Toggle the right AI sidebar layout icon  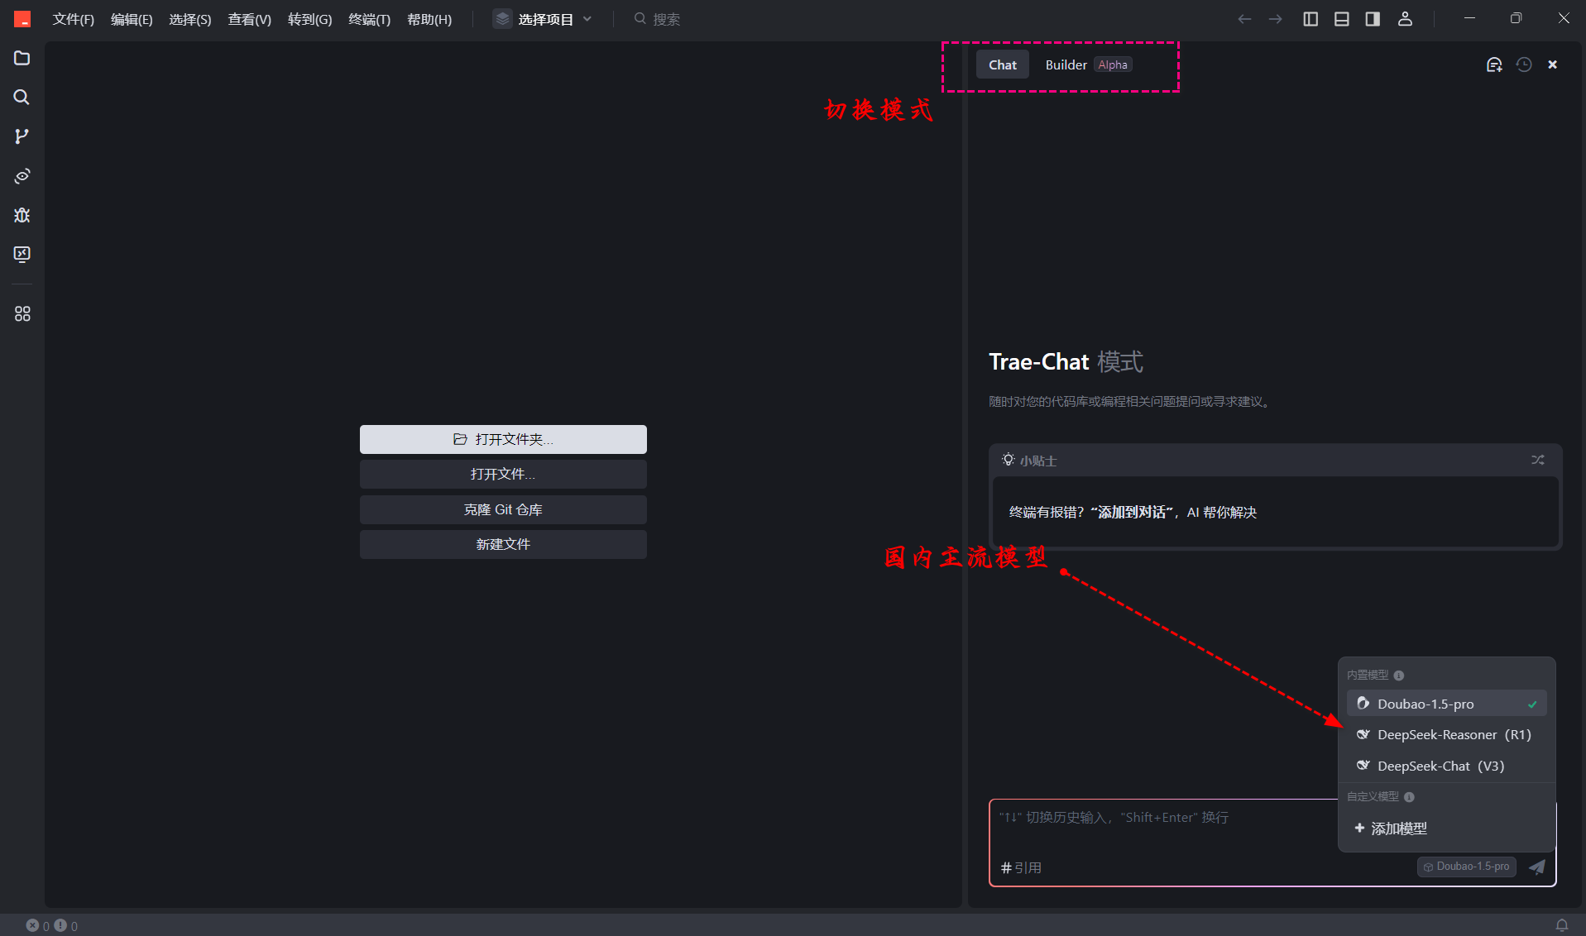[x=1373, y=19]
